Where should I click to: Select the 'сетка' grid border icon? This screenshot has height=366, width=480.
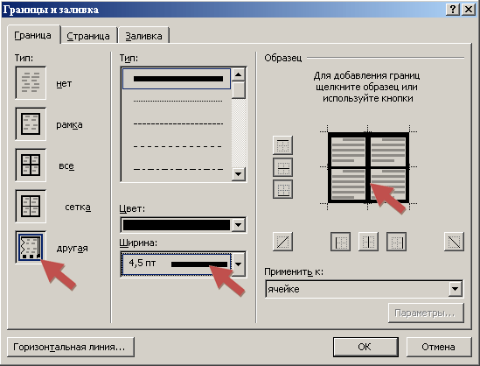pyautogui.click(x=31, y=206)
